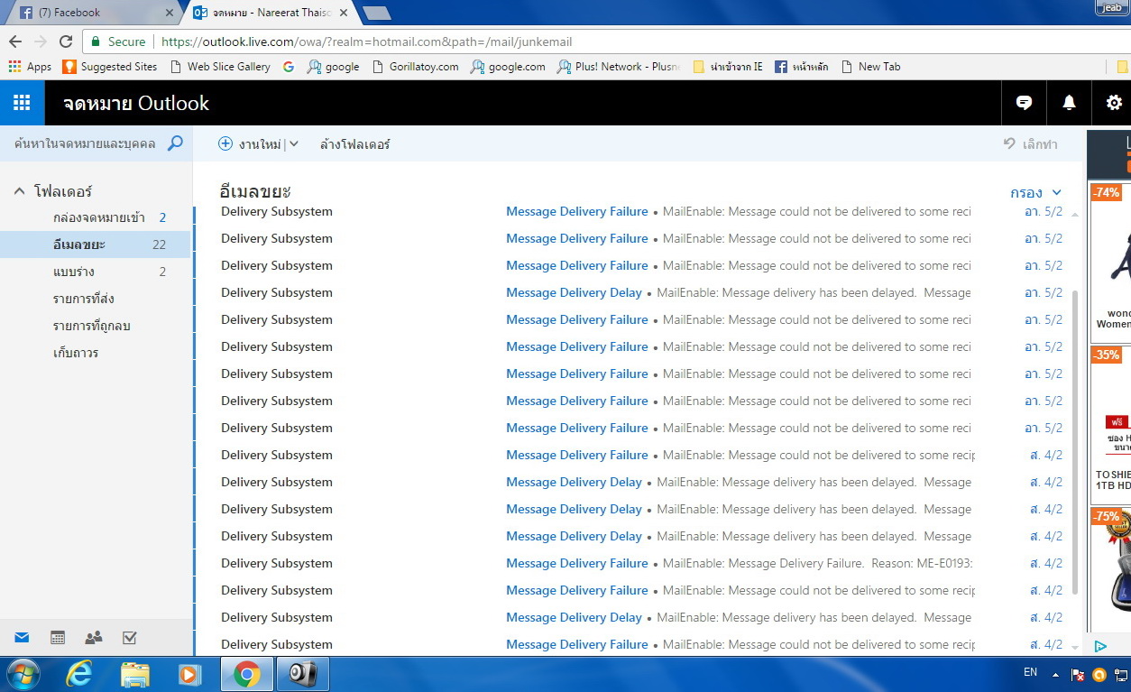Click the ad choices triangle icon
Image resolution: width=1131 pixels, height=692 pixels.
pyautogui.click(x=1100, y=646)
